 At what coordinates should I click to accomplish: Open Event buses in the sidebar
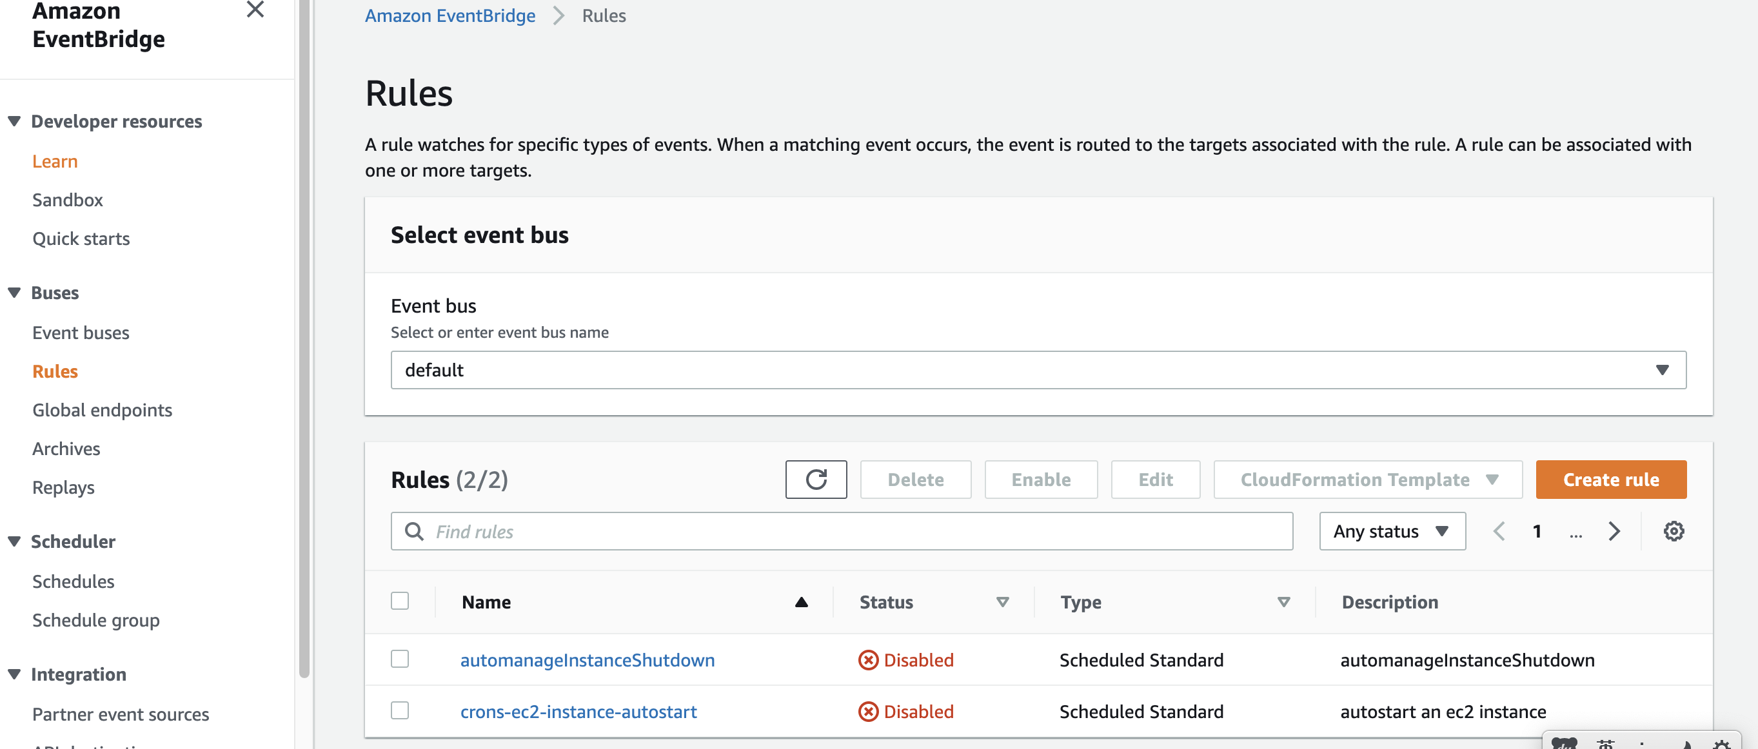point(81,333)
